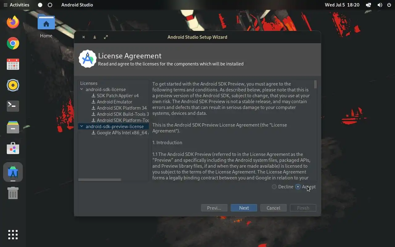
Task: Open Firefox from the dock
Action: pyautogui.click(x=13, y=22)
